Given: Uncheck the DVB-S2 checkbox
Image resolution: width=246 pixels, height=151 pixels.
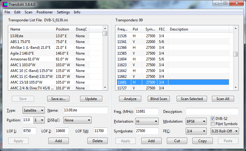Looking at the screenshot, I should [x=213, y=118].
